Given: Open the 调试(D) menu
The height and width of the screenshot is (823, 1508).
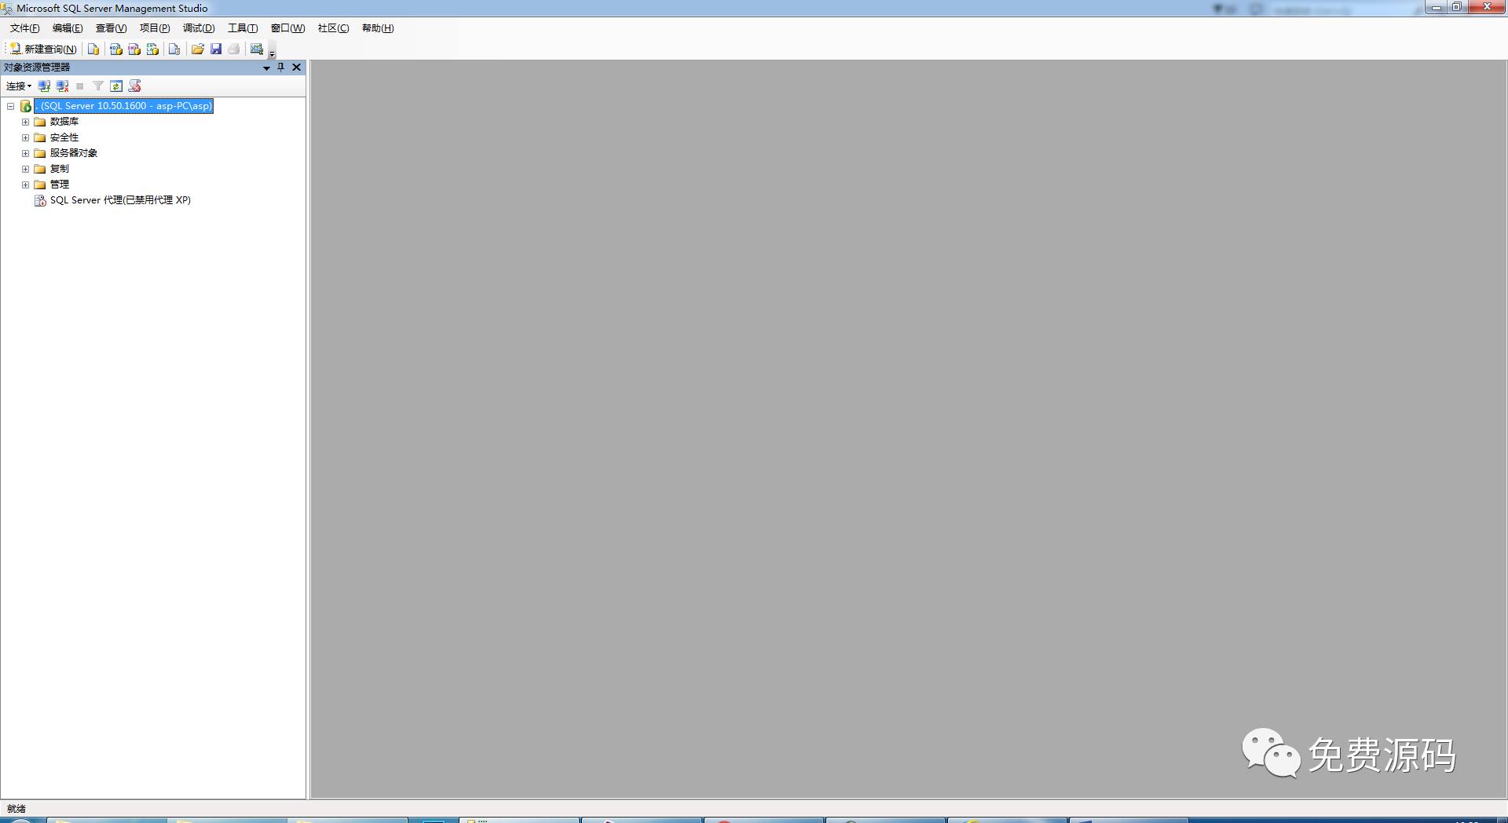Looking at the screenshot, I should [199, 28].
